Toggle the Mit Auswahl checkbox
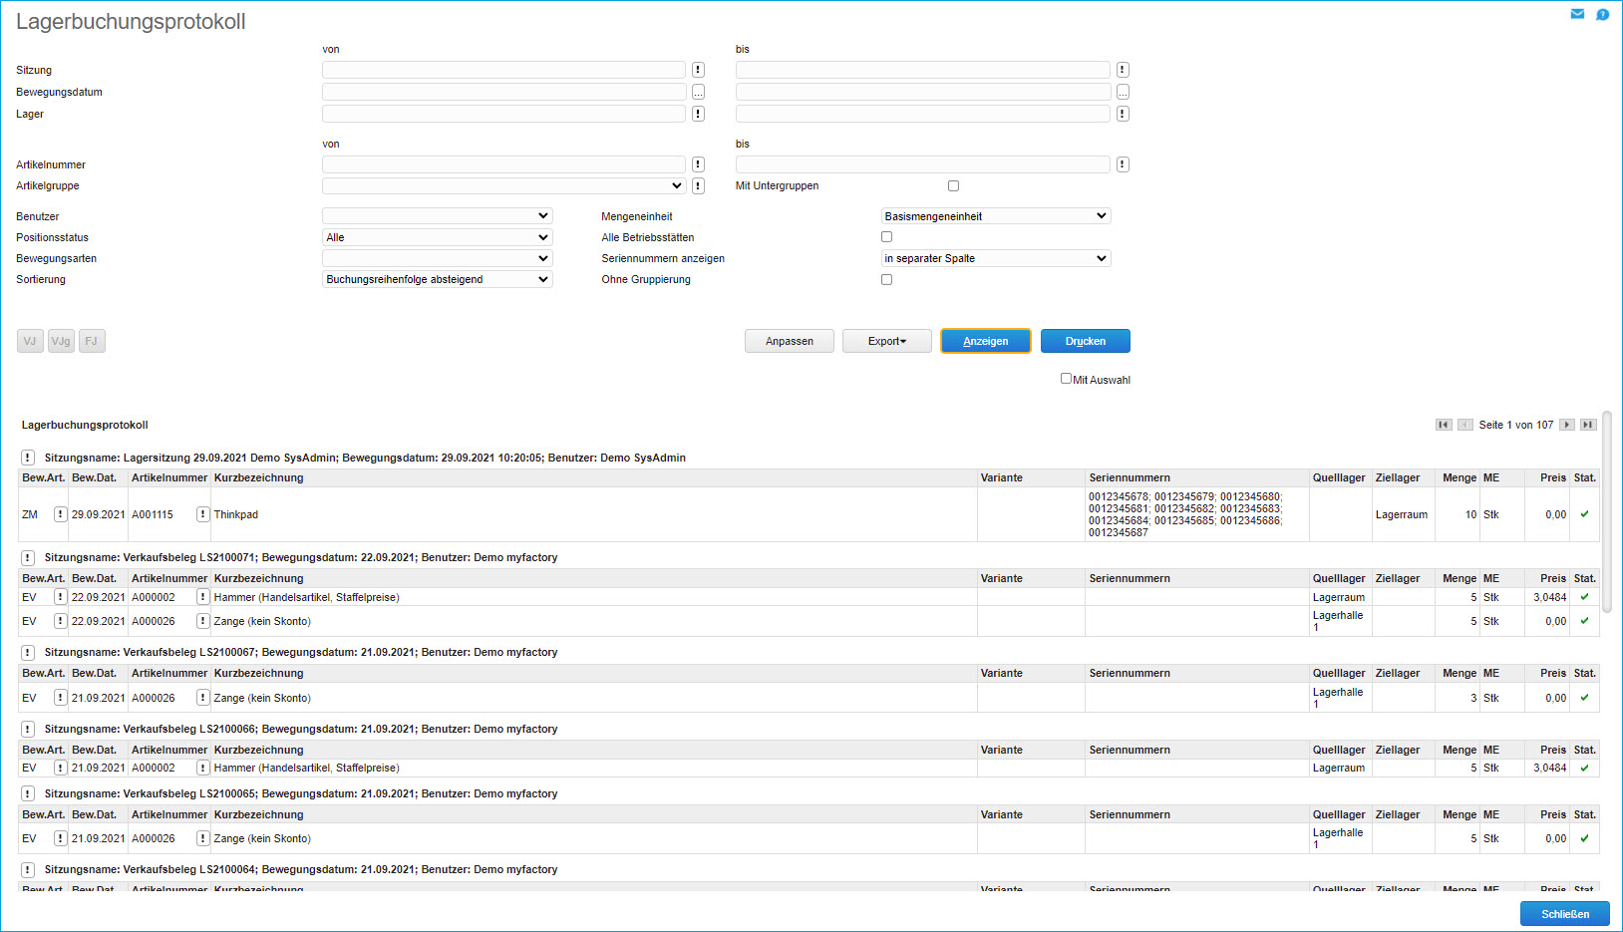This screenshot has width=1623, height=932. click(1066, 379)
